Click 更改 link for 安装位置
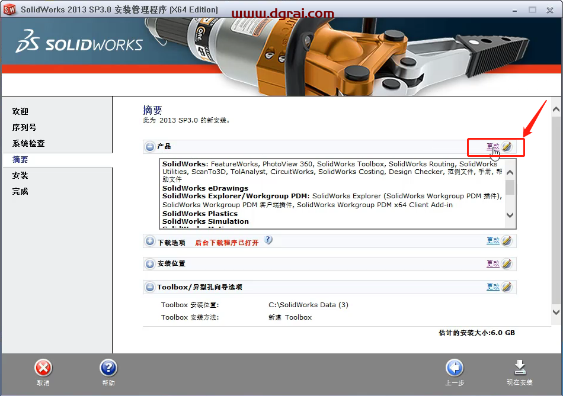This screenshot has width=563, height=396. tap(493, 263)
